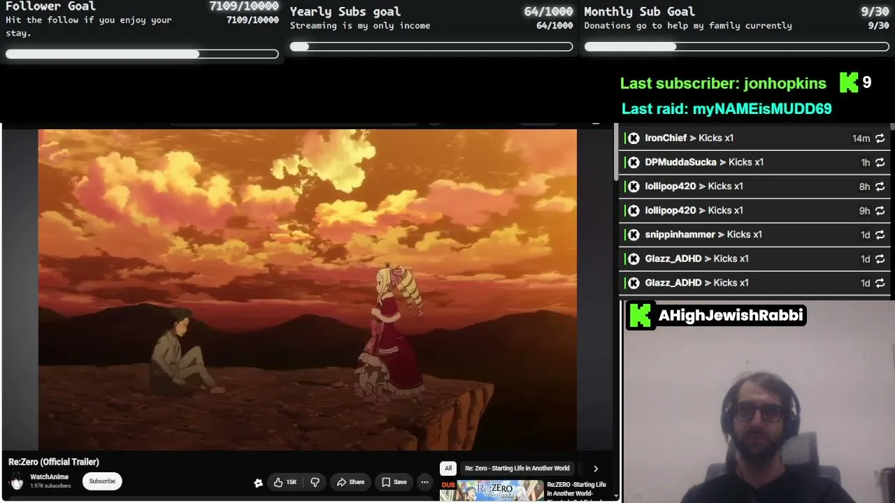Viewport: 895px width, 503px height.
Task: Share the Re:Zero trailer
Action: tap(351, 482)
